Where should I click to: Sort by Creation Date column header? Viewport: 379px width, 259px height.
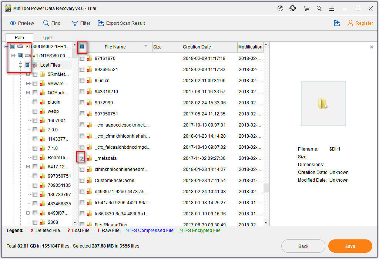click(x=209, y=47)
